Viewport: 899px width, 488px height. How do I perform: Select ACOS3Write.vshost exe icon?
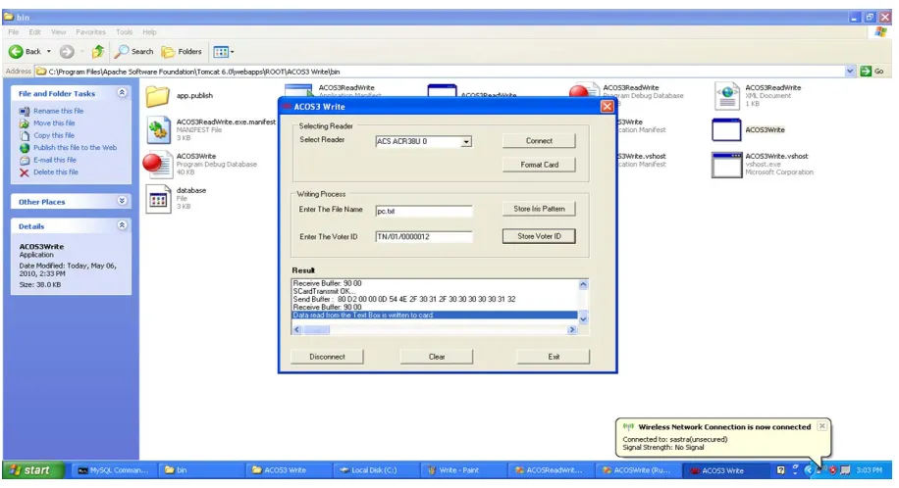[x=726, y=165]
